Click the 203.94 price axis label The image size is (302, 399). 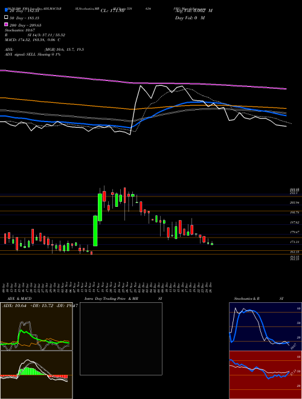(294, 203)
